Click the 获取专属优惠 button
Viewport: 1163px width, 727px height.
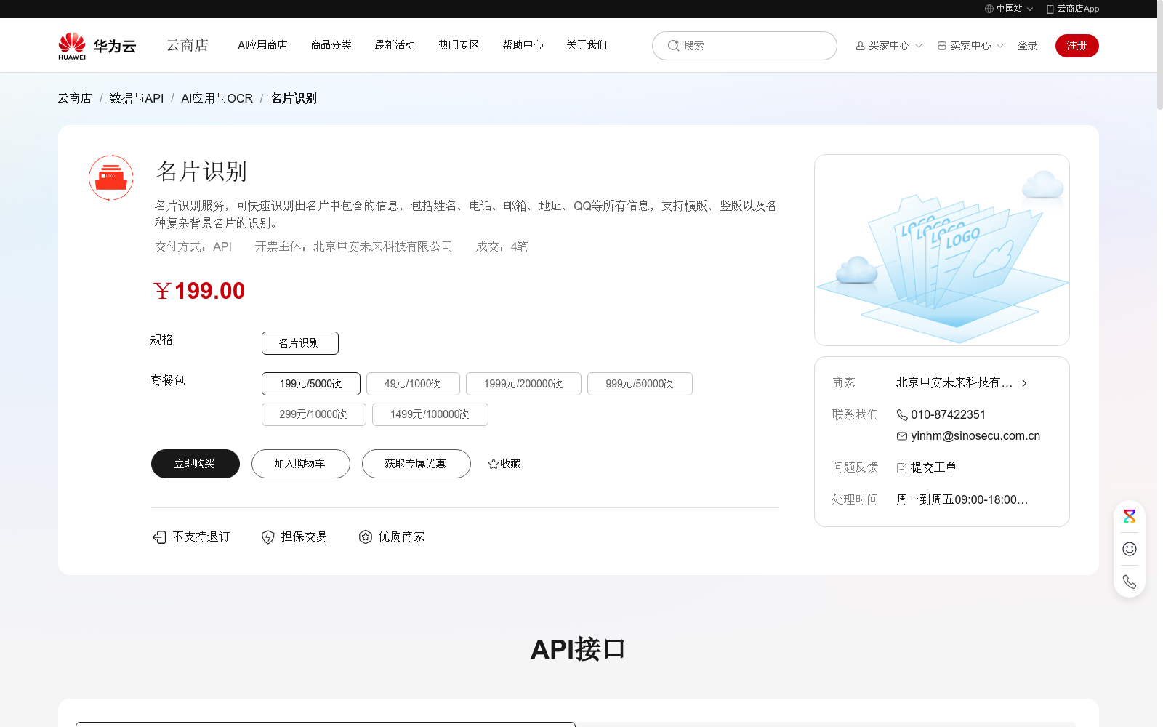(x=416, y=464)
